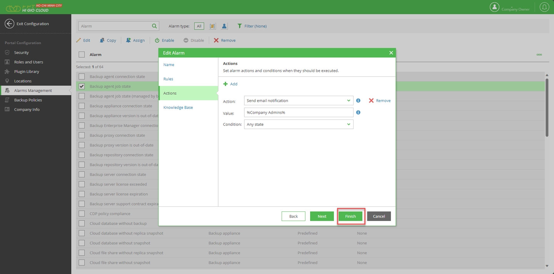
Task: Remove the email notification action
Action: [379, 101]
